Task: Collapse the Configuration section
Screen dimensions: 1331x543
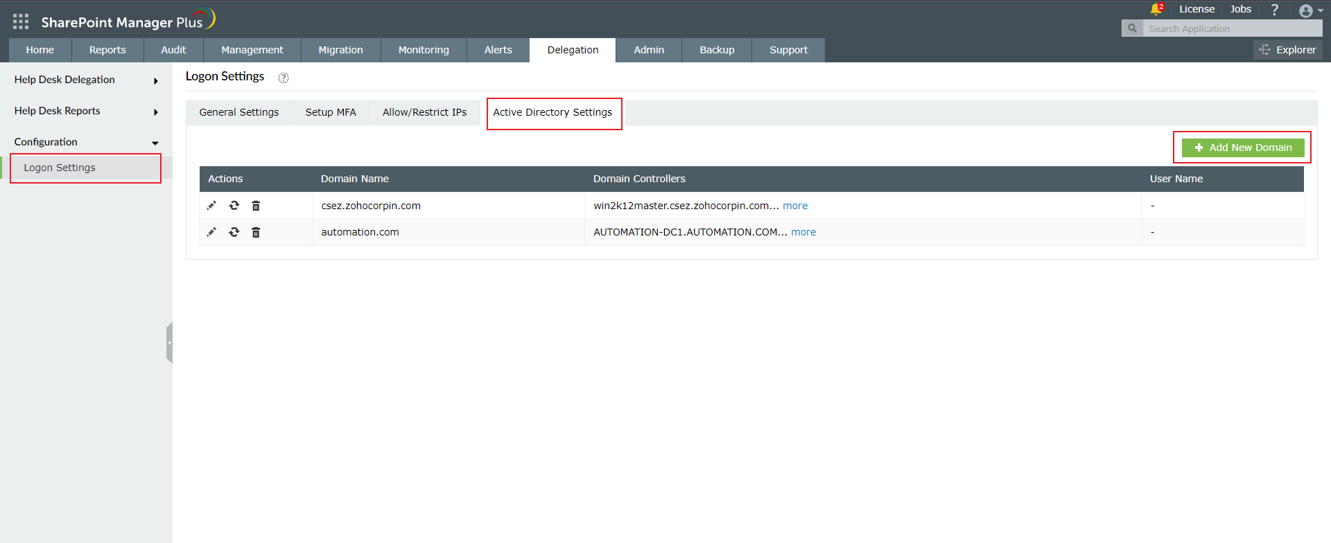Action: [86, 142]
